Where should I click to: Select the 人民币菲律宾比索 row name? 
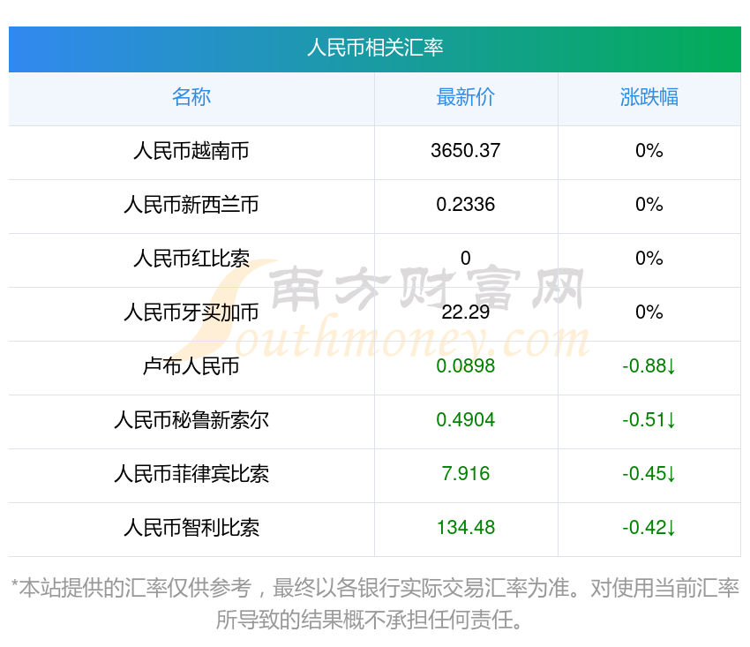click(x=191, y=474)
